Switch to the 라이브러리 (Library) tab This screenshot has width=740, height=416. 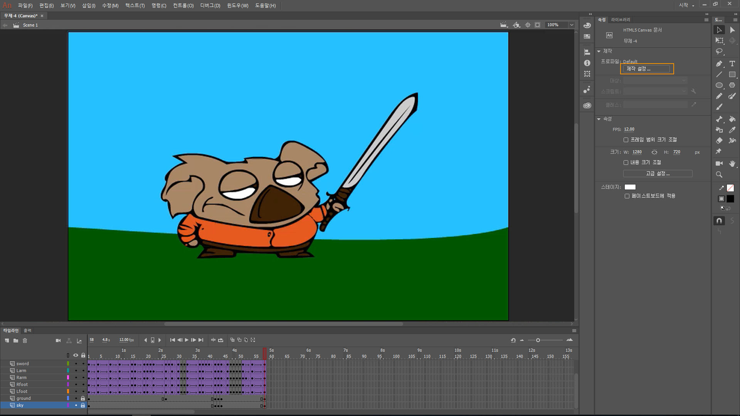tap(621, 20)
